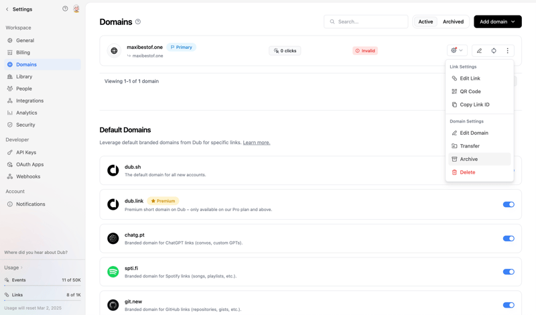Click the three-dot menu on maxibestof.one row
Image resolution: width=536 pixels, height=315 pixels.
click(507, 51)
